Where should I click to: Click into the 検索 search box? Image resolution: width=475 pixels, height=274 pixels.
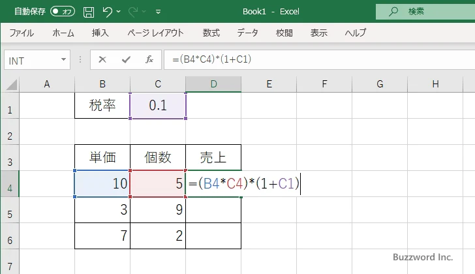[x=425, y=12]
